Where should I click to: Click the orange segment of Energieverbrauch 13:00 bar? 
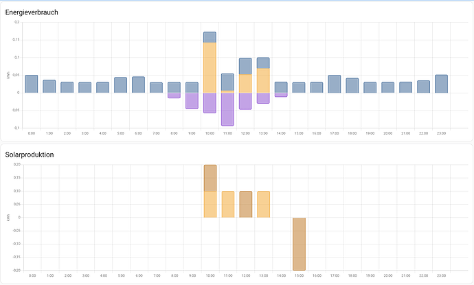263,80
